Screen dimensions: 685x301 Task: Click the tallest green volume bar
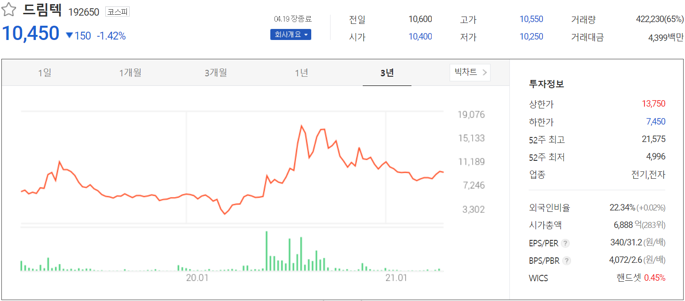pyautogui.click(x=267, y=251)
